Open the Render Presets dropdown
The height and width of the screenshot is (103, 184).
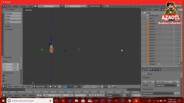point(158,93)
